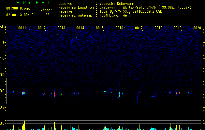Click the meteor echo blob after 0015
The height and width of the screenshot is (130, 205).
pos(105,92)
